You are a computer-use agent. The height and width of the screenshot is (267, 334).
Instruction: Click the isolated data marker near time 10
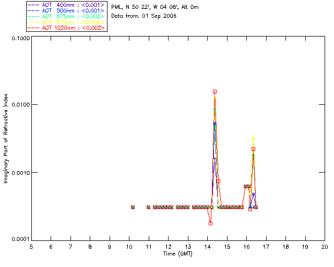pyautogui.click(x=133, y=207)
